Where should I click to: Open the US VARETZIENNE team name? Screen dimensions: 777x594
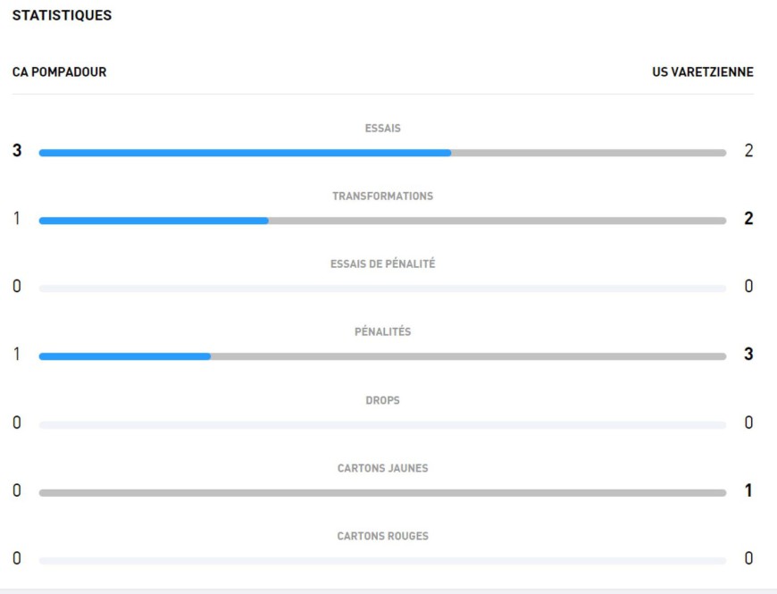point(703,72)
